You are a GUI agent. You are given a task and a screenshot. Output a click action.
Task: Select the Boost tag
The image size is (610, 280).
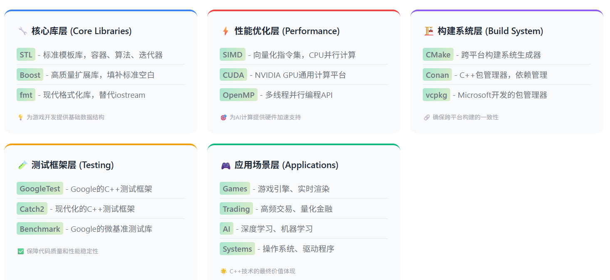click(30, 75)
